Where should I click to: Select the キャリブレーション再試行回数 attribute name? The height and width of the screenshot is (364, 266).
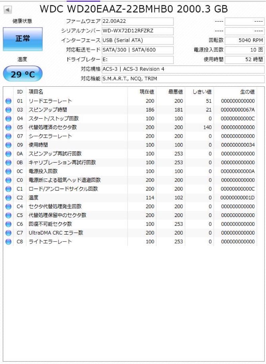62,162
